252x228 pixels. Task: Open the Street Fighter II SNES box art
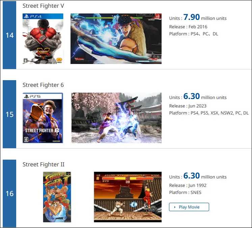click(x=57, y=197)
